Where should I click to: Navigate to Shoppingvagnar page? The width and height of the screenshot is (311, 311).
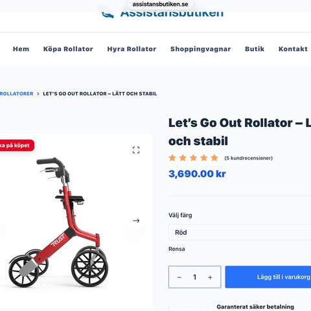201,49
